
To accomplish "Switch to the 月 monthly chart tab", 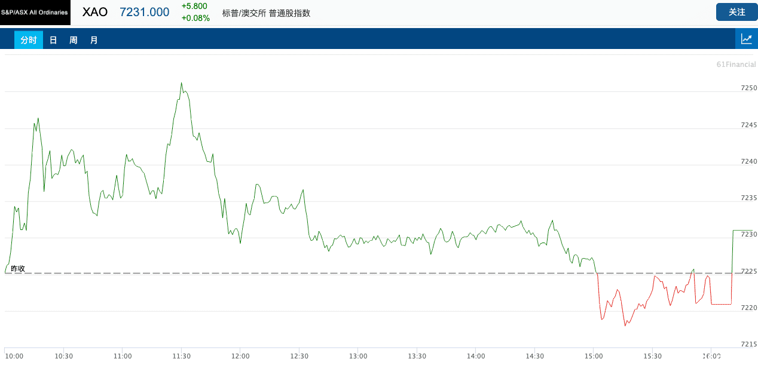I will pyautogui.click(x=94, y=40).
